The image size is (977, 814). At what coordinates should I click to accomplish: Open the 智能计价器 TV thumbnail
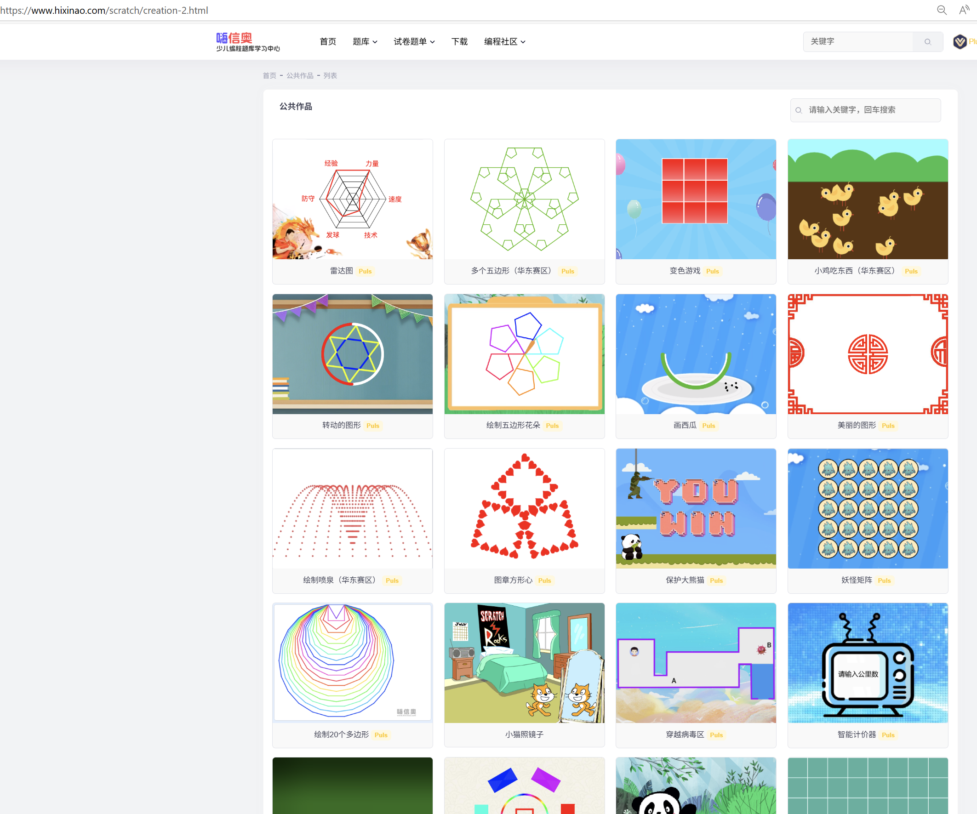(867, 663)
